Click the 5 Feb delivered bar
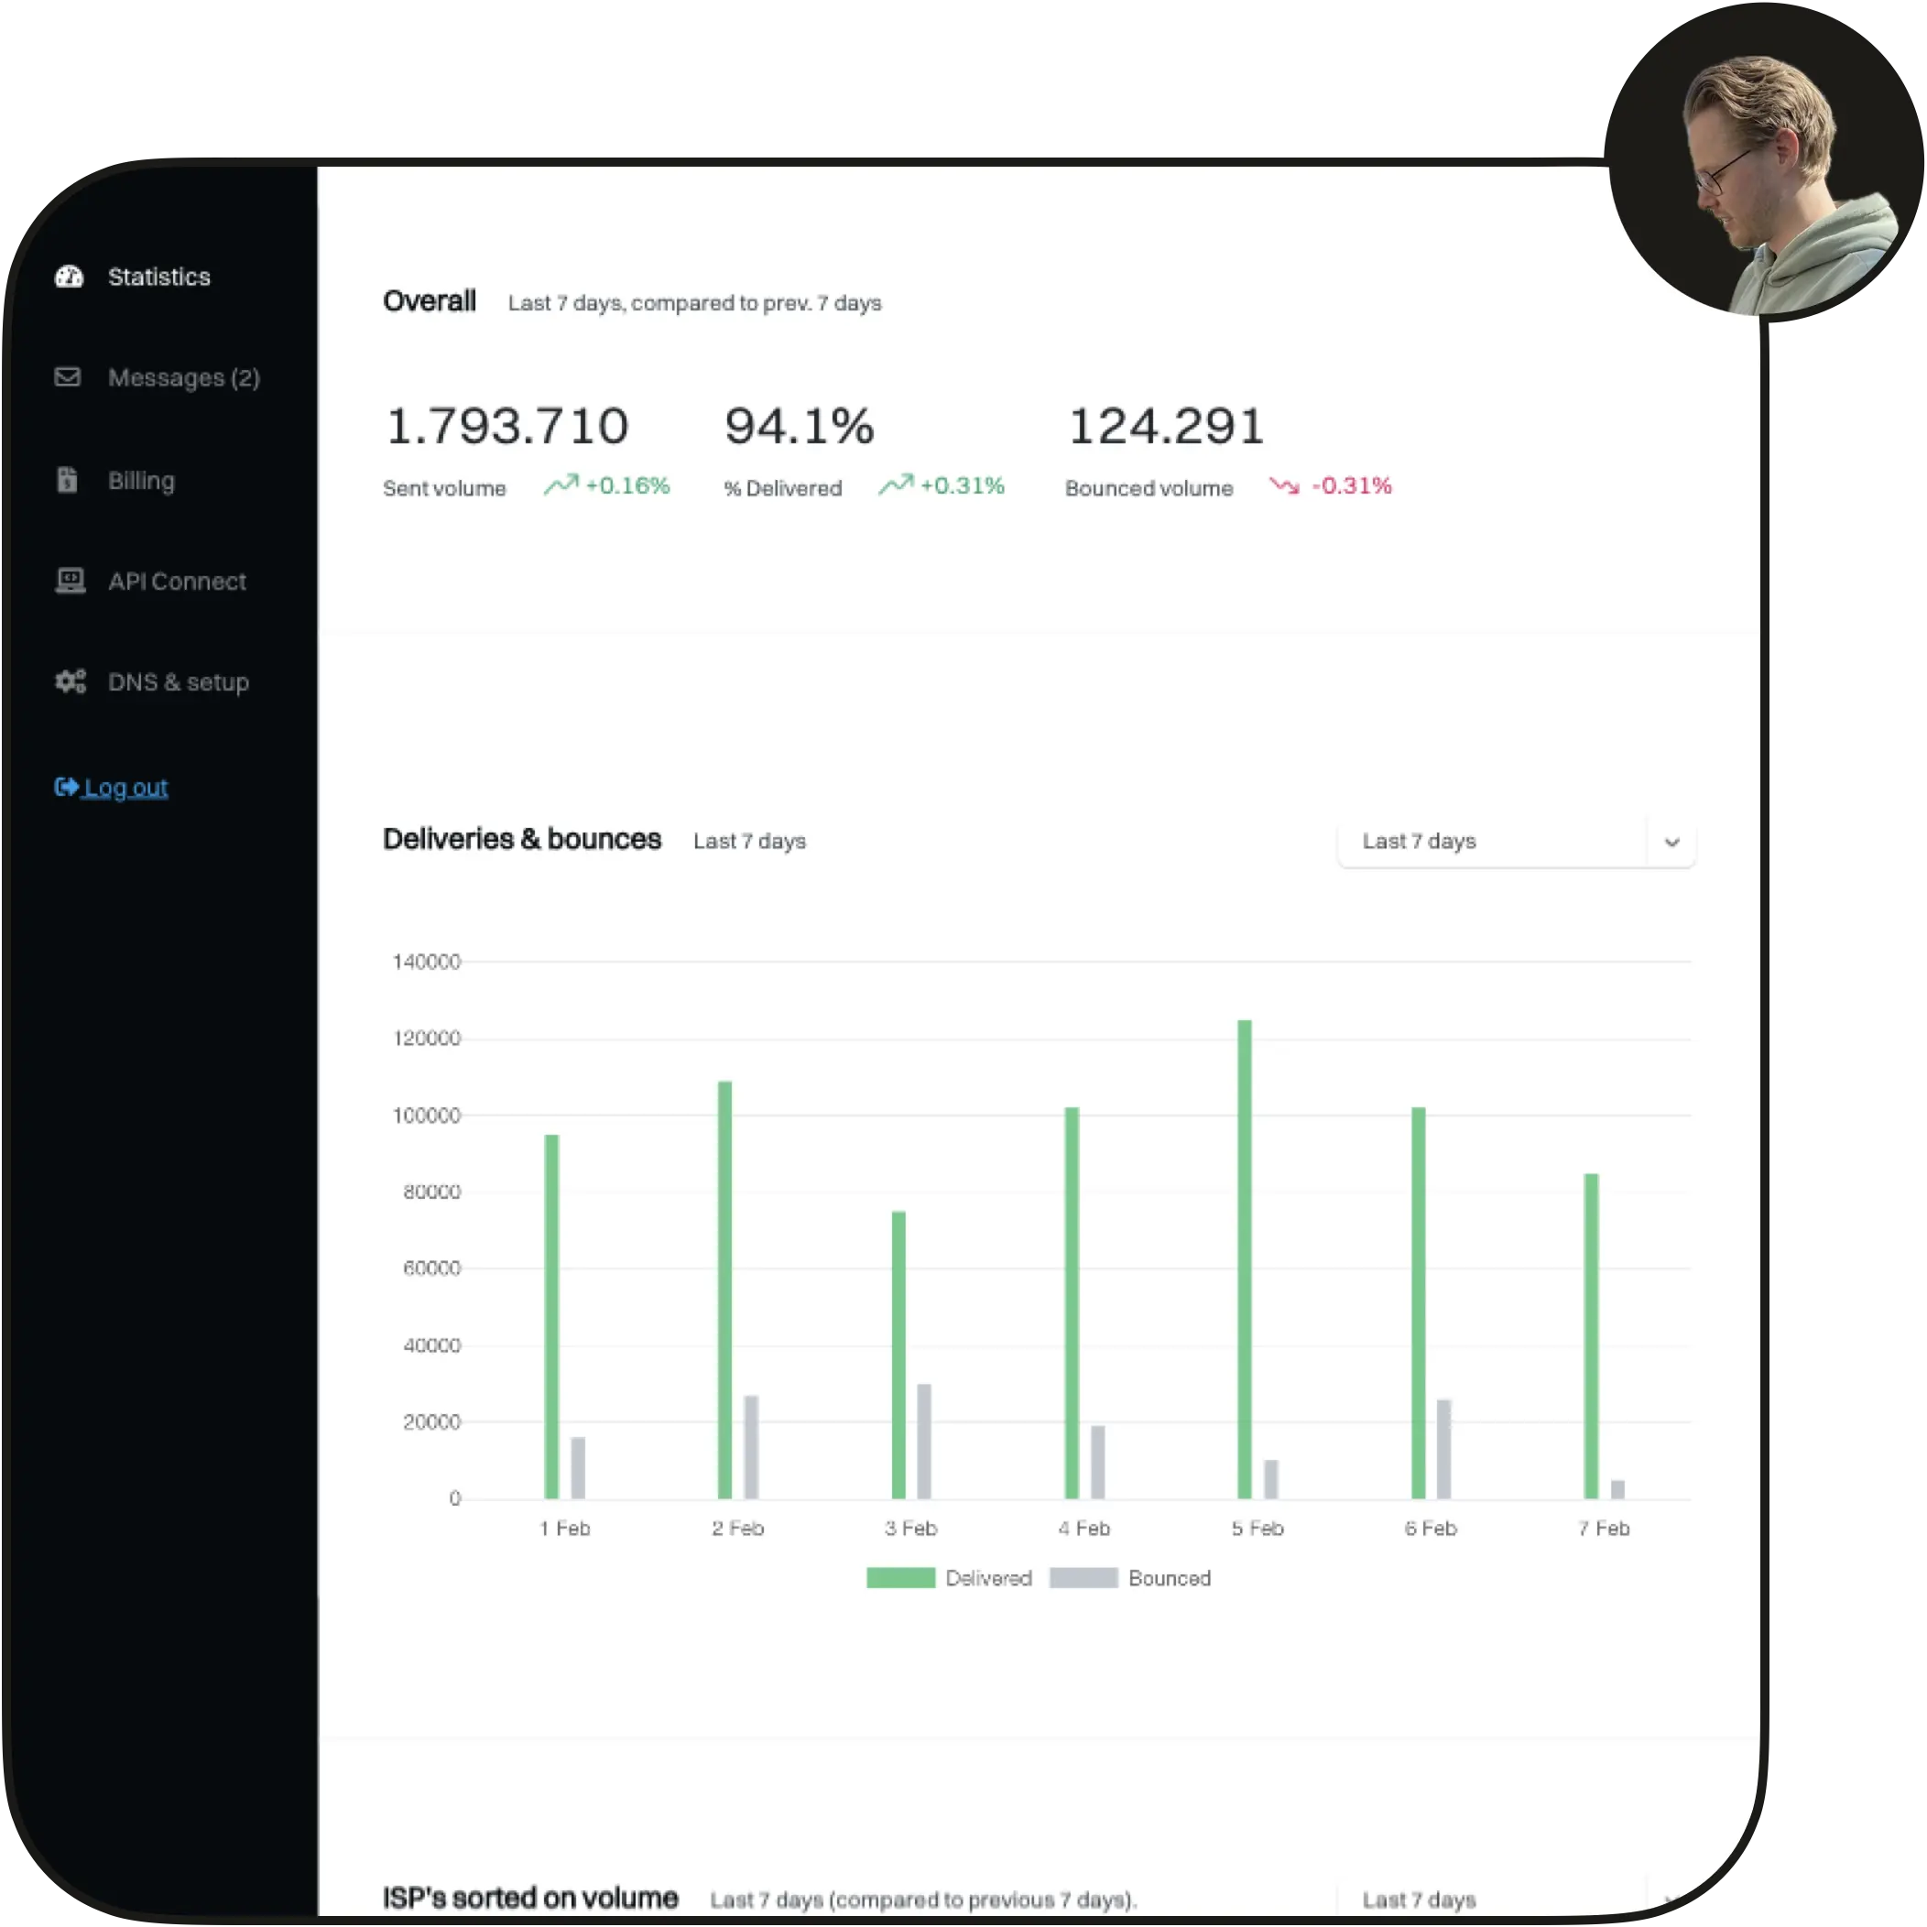The image size is (1927, 1927). 1244,1258
